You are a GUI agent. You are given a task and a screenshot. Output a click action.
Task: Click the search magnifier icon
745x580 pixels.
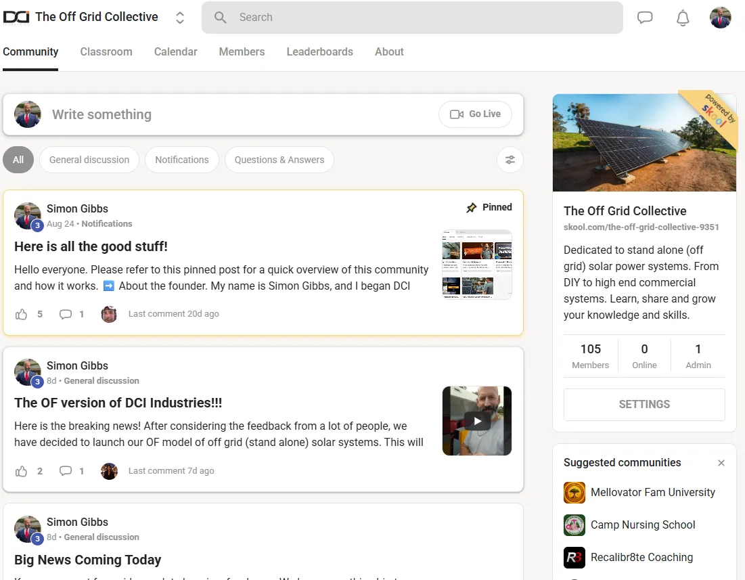pos(220,18)
